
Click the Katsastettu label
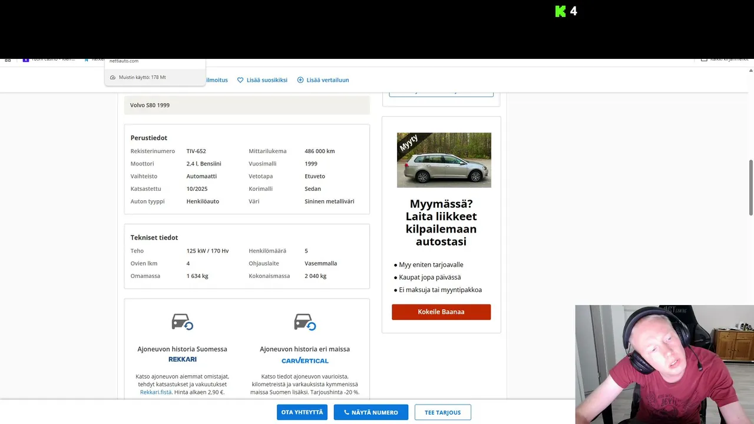(145, 189)
